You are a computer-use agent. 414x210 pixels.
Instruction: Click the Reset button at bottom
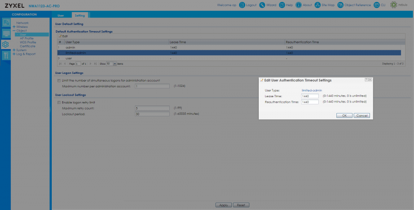pos(241,205)
